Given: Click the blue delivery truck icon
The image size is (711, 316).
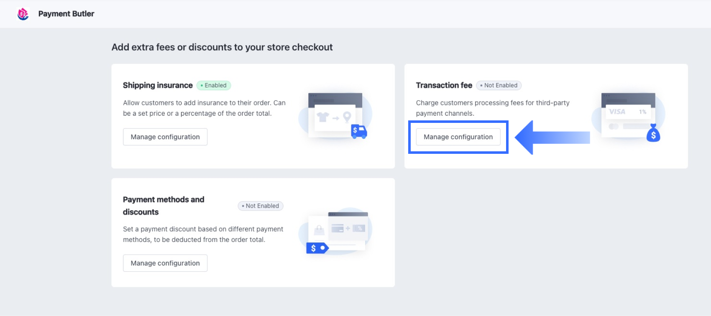Looking at the screenshot, I should 359,132.
